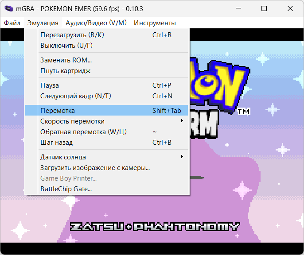304x255 pixels.
Task: Maximize the mGBA window
Action: click(x=264, y=8)
